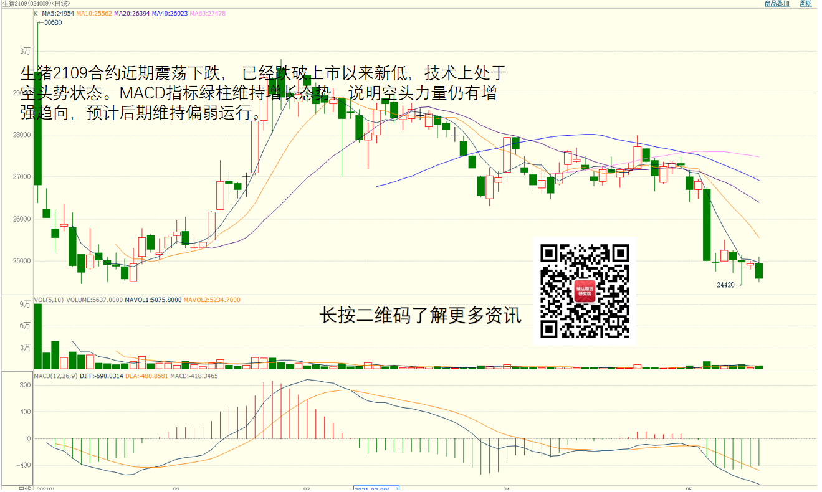This screenshot has height=492, width=822.
Task: Click the 27000 price axis label
Action: [x=23, y=177]
